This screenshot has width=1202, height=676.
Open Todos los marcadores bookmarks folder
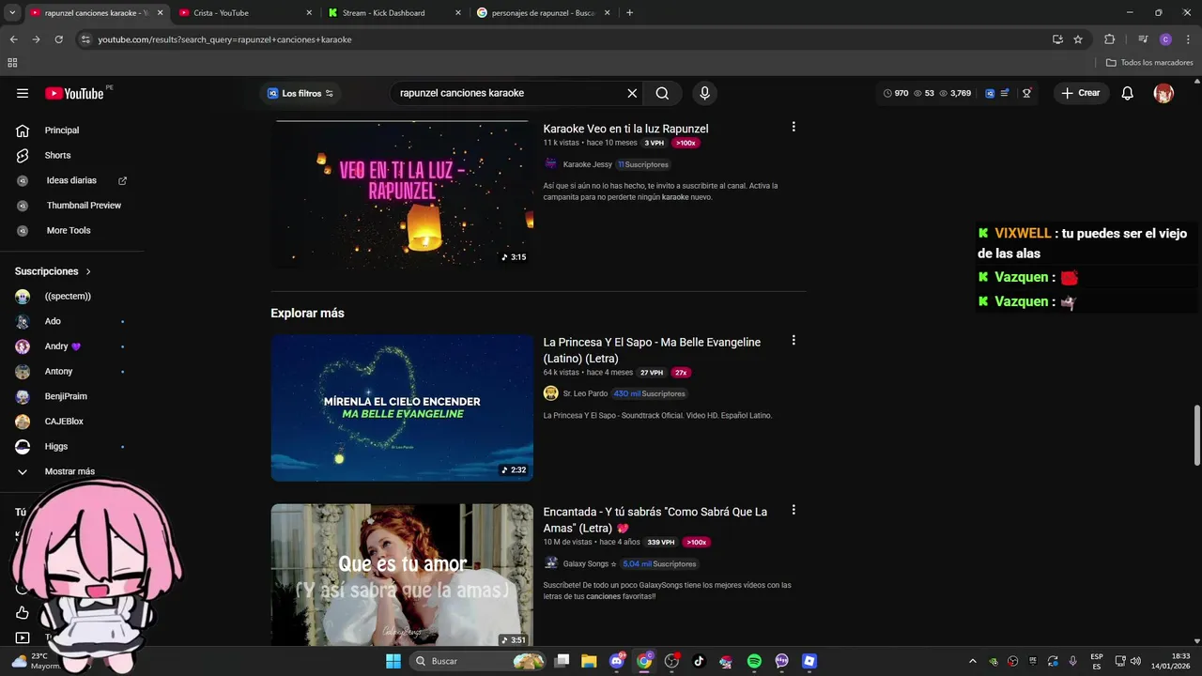pos(1149,63)
